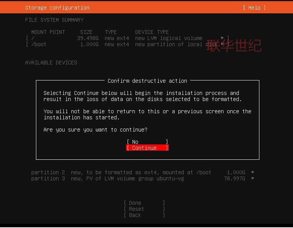293x228 pixels.
Task: Select the / mount point row
Action: point(128,38)
